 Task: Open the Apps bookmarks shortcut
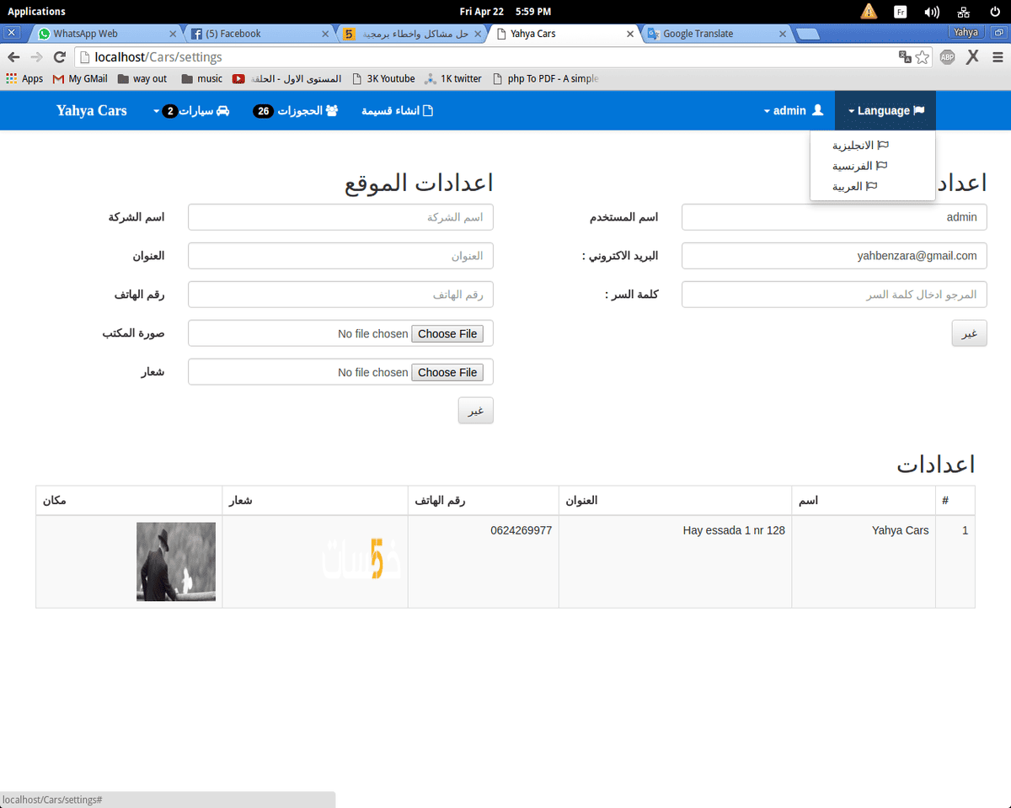point(24,78)
